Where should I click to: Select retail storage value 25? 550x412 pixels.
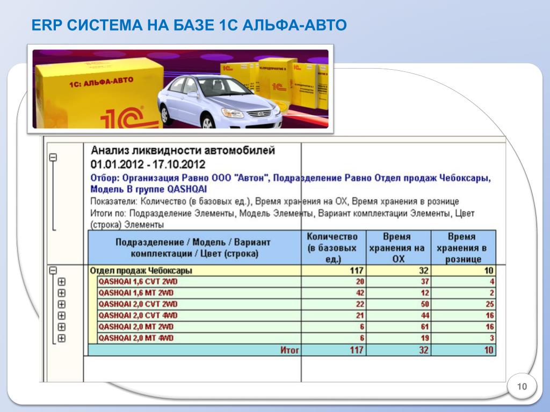[490, 304]
